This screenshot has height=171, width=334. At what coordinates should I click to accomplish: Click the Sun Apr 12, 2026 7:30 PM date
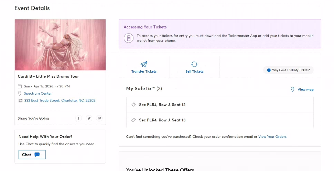coord(47,86)
